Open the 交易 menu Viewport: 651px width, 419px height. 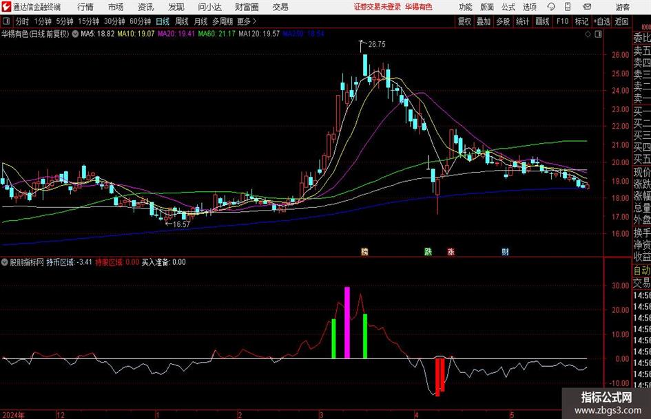[x=280, y=7]
